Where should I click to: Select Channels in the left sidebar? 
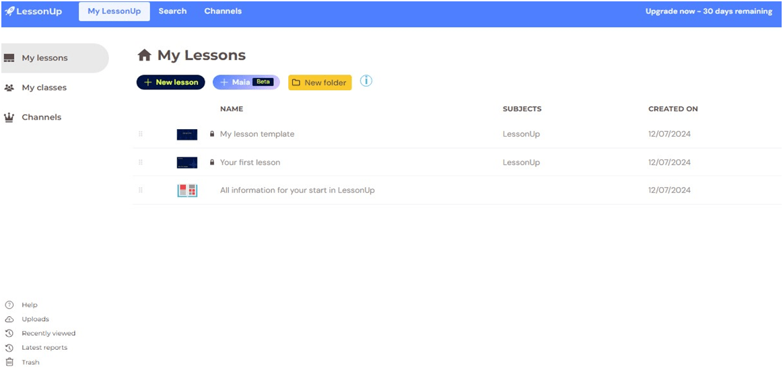[x=42, y=118]
